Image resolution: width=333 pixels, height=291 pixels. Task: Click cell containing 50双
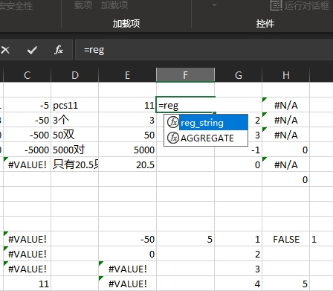click(75, 135)
